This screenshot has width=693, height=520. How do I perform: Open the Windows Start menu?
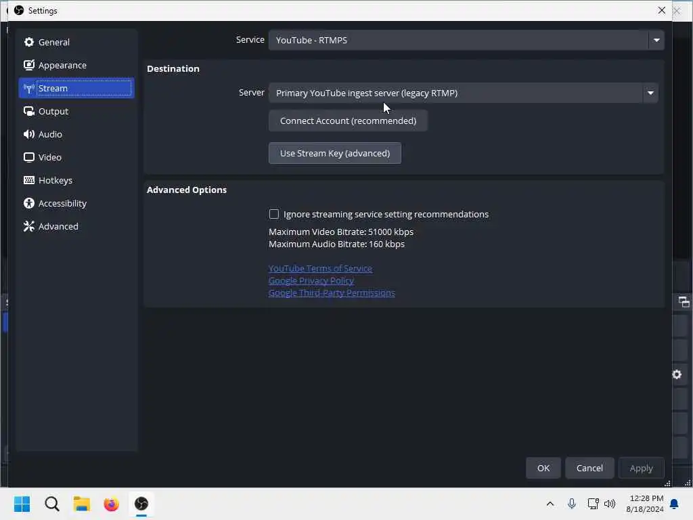point(22,504)
